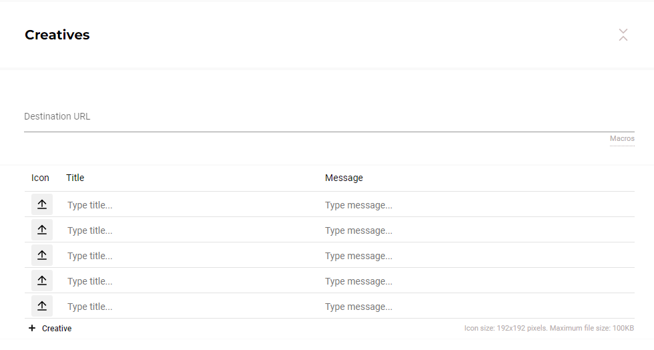The image size is (654, 350).
Task: Click the first row title field
Action: pos(190,205)
